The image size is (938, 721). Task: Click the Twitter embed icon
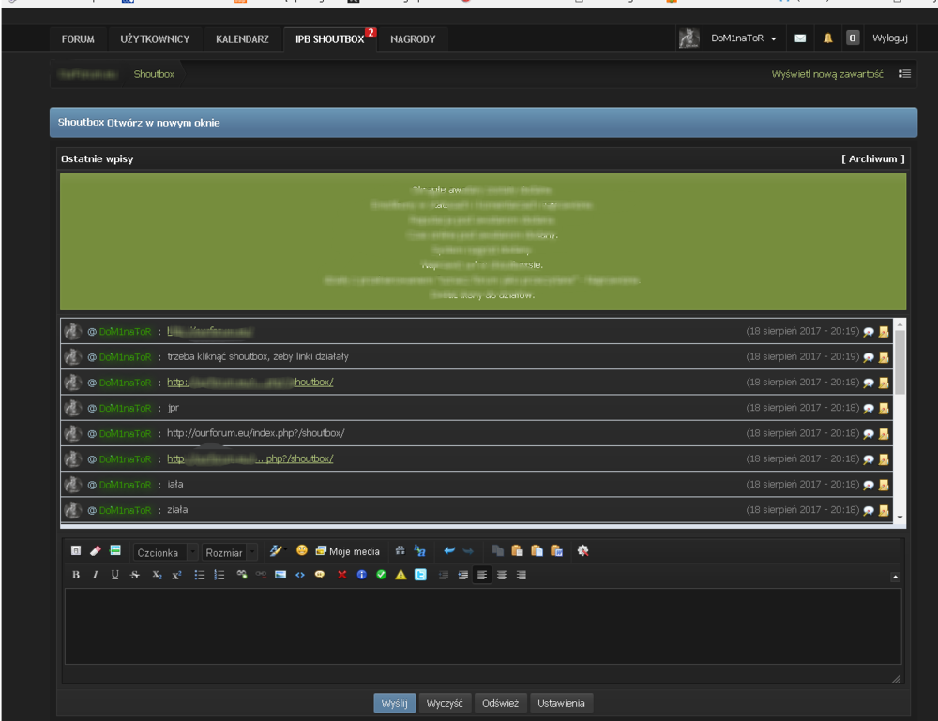point(420,575)
